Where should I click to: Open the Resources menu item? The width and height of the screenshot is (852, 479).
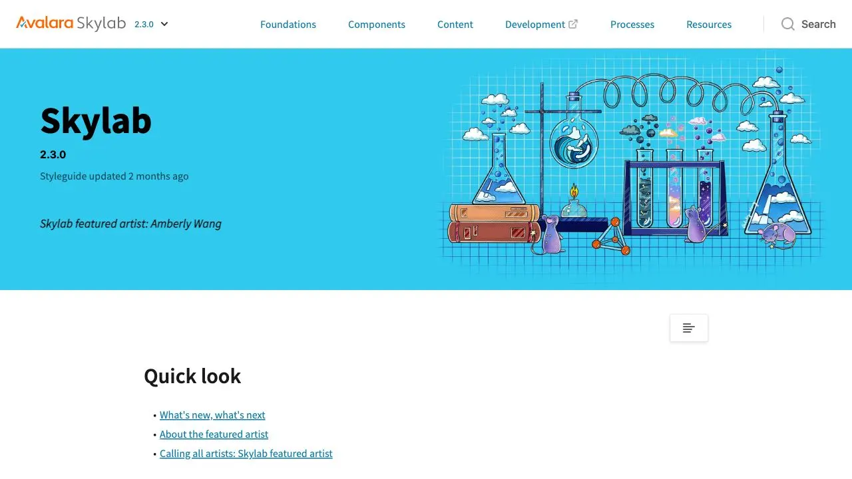(x=709, y=25)
